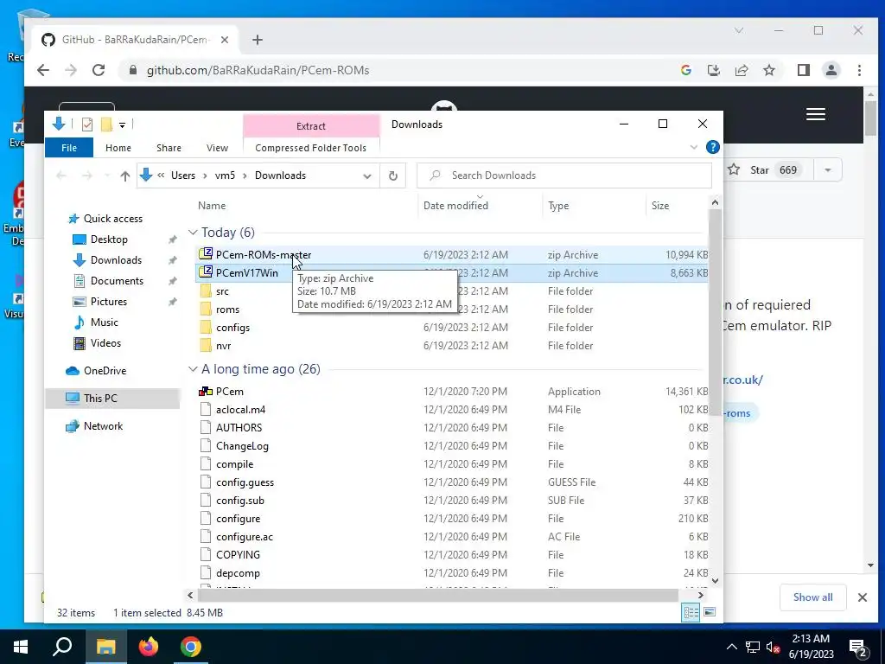Click the Search Downloads field
Screen dimensions: 885x664
564,176
